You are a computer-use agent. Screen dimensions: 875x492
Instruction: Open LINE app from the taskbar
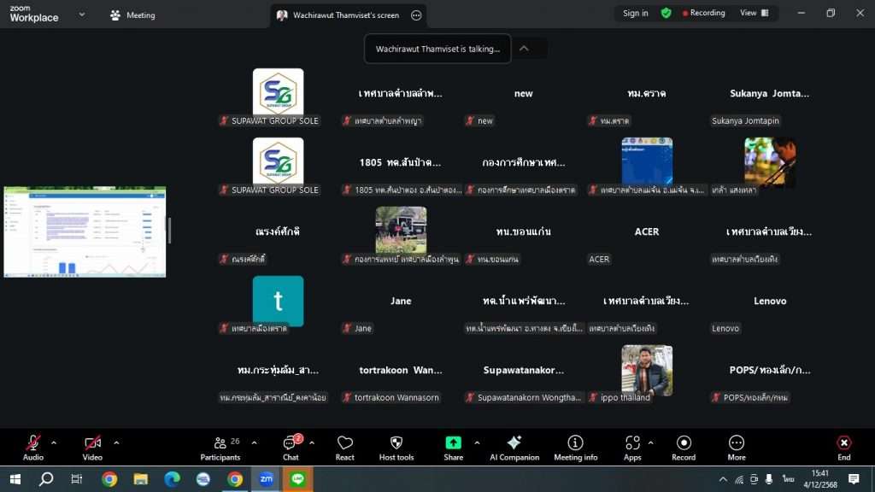pos(297,479)
